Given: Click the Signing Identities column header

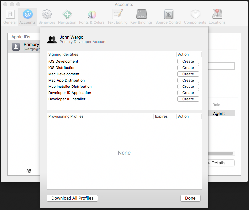Looking at the screenshot, I should (111, 54).
